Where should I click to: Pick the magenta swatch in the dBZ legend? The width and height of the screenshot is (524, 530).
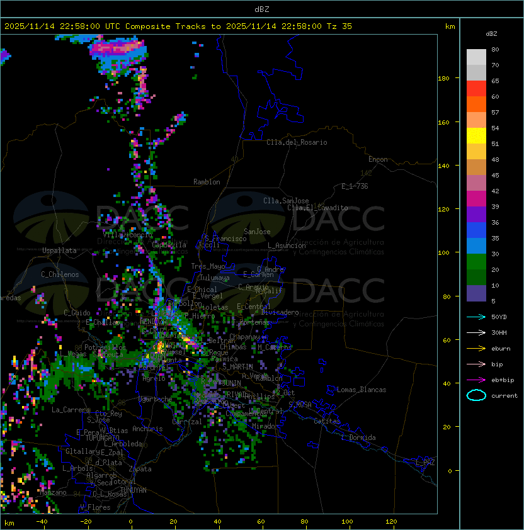coord(476,199)
